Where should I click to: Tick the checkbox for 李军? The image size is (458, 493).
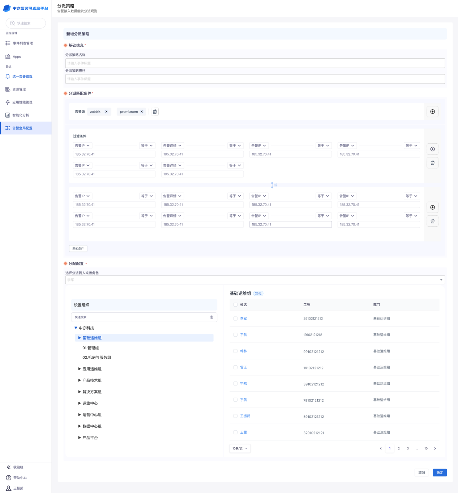coord(235,319)
